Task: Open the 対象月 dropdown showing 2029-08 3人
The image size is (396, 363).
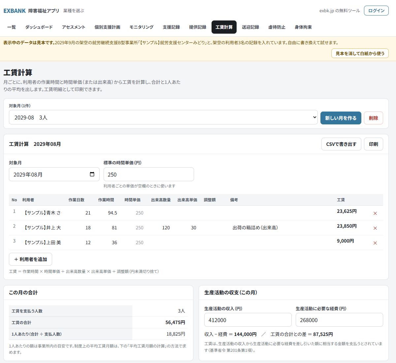Action: [x=163, y=117]
